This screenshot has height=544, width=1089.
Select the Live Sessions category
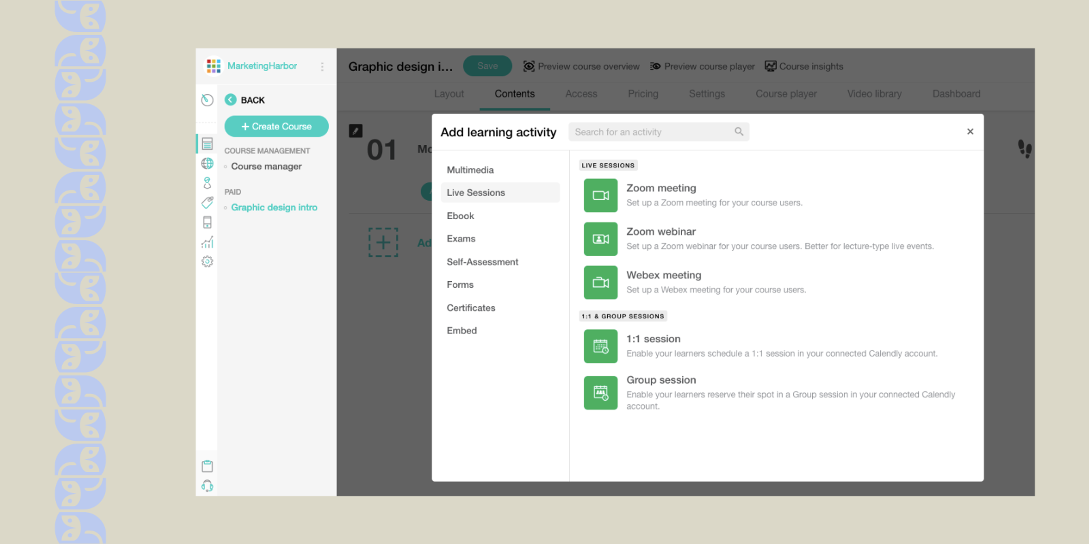(500, 193)
